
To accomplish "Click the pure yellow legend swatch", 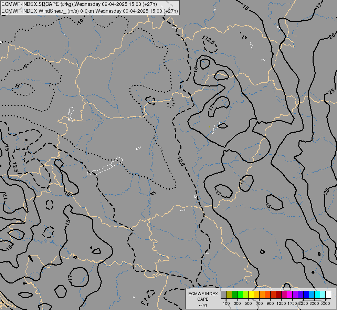I will pyautogui.click(x=251, y=295).
